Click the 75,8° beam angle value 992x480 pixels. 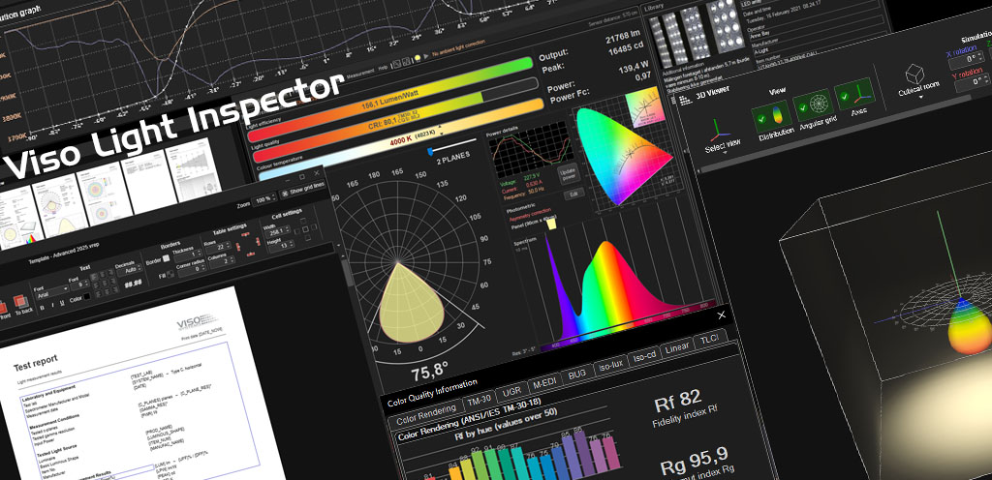point(430,372)
